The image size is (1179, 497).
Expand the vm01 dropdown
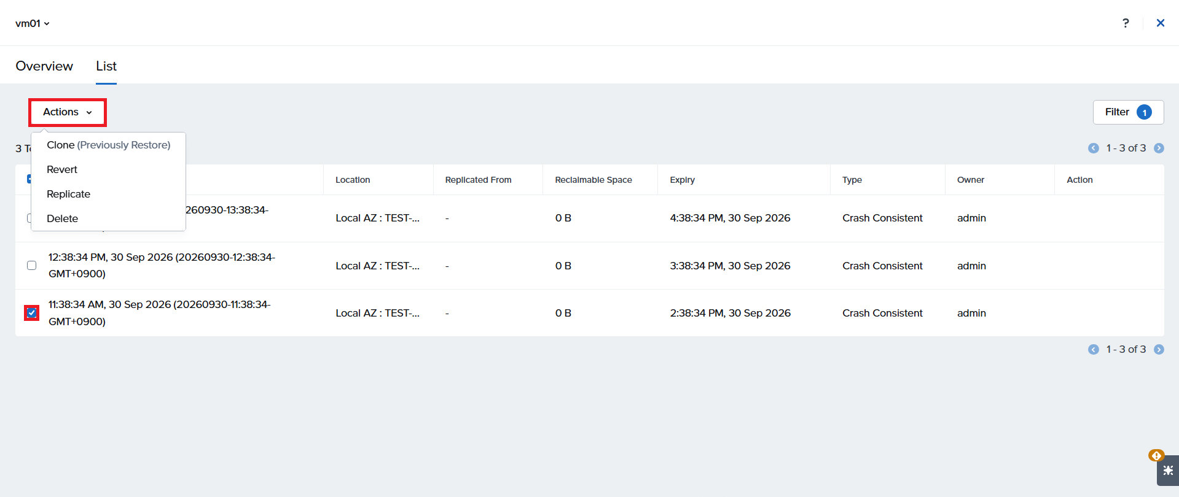[33, 23]
